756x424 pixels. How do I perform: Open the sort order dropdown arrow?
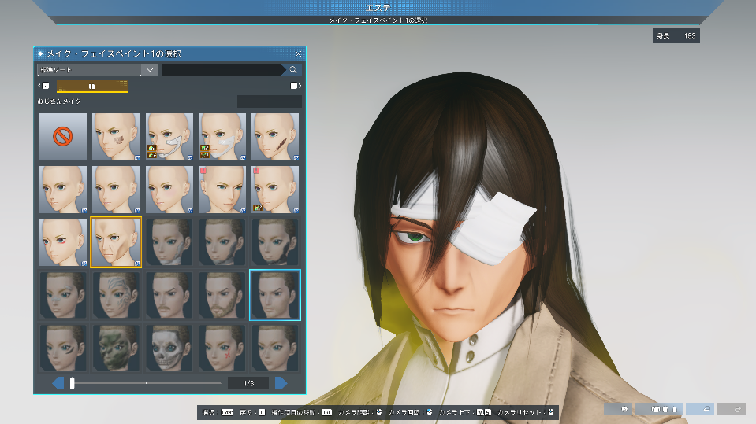(150, 70)
